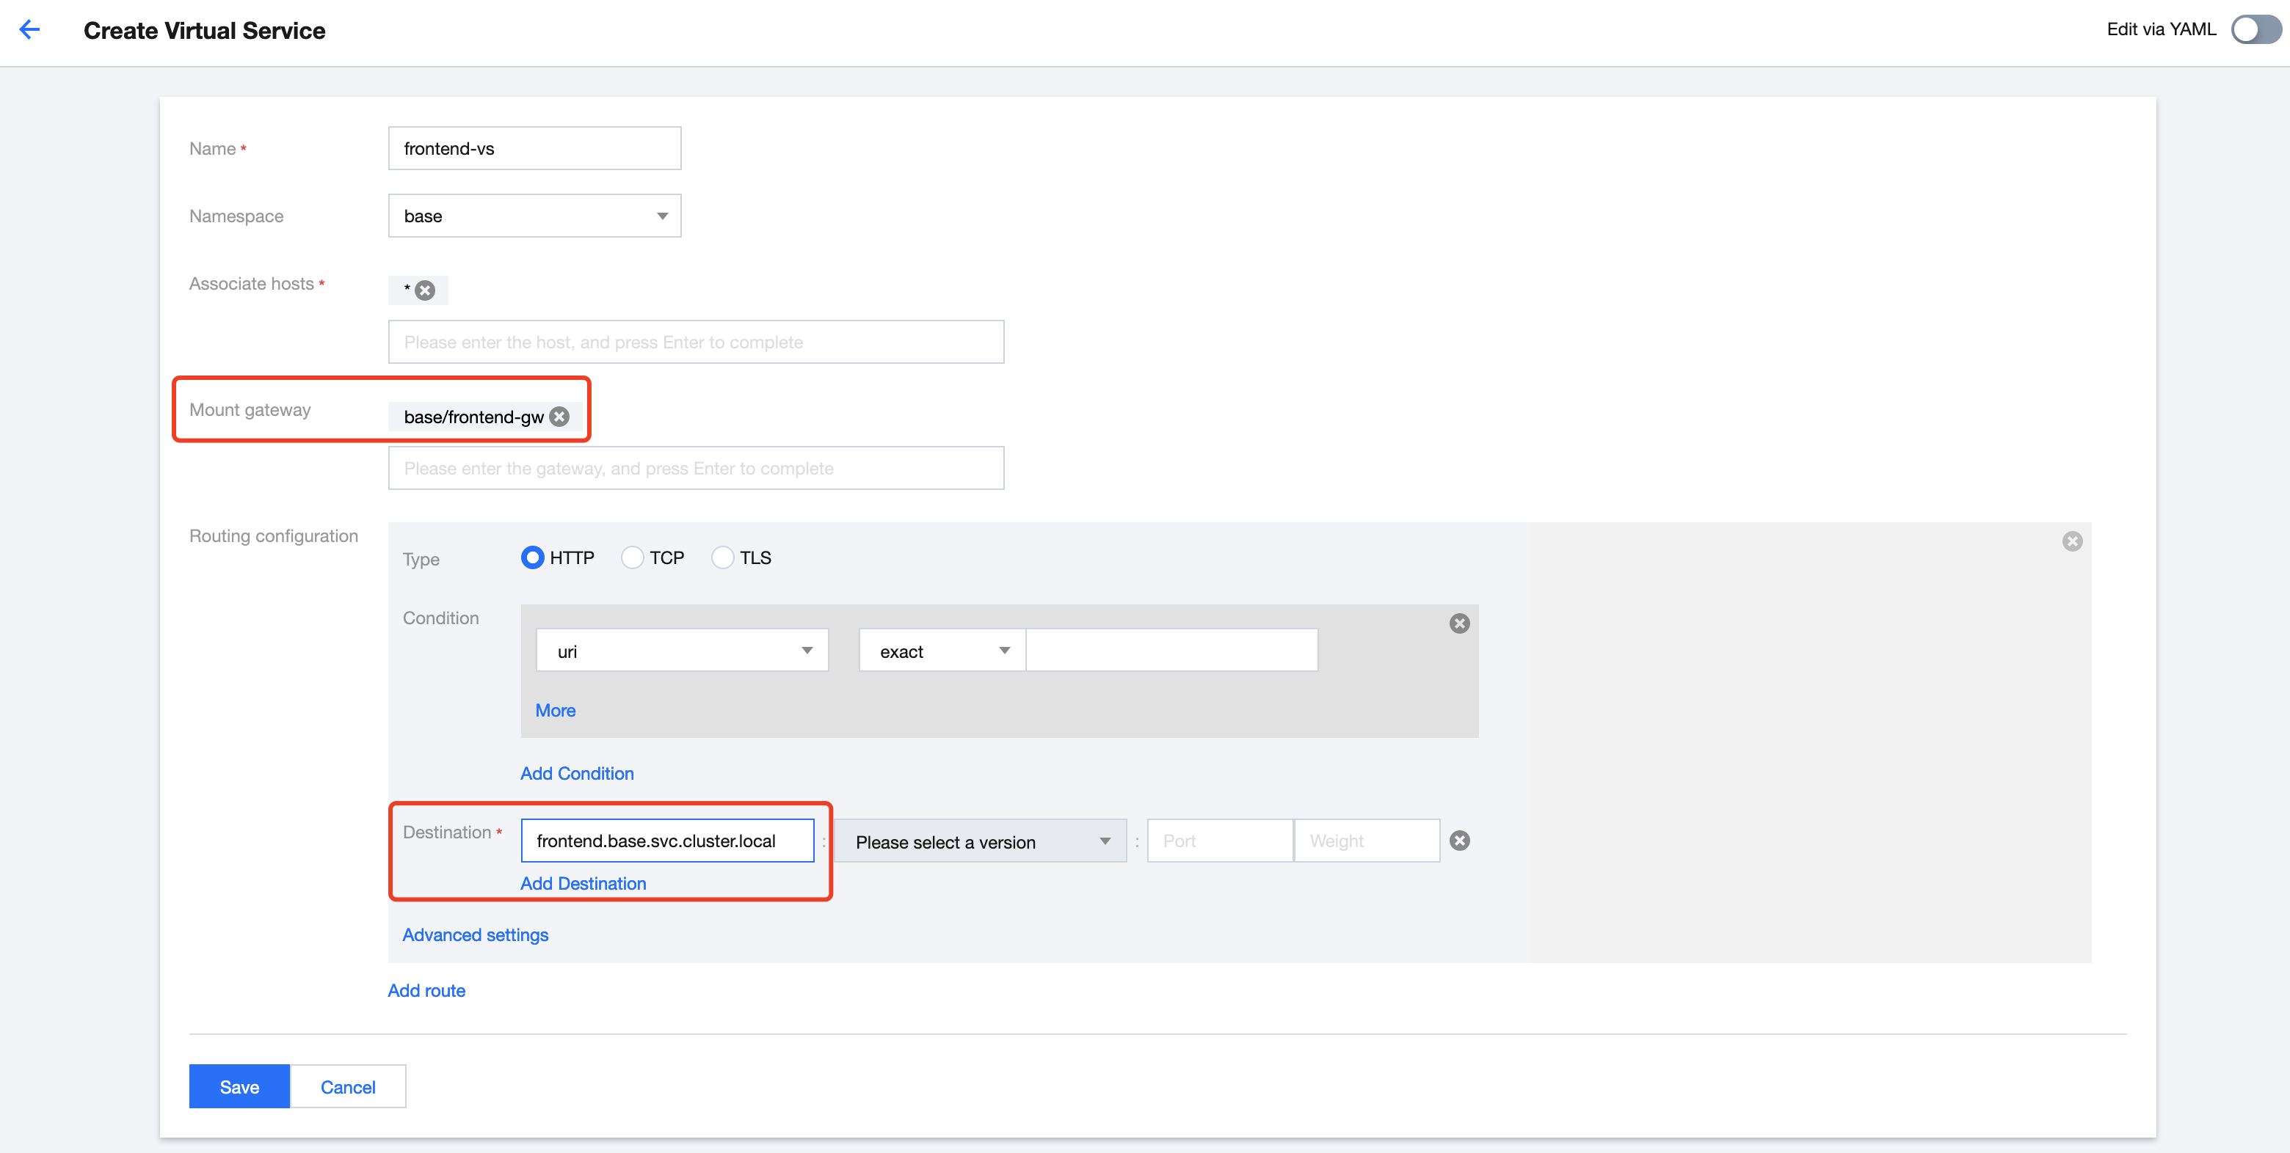This screenshot has height=1153, width=2290.
Task: Open the version selection dropdown
Action: click(x=981, y=841)
